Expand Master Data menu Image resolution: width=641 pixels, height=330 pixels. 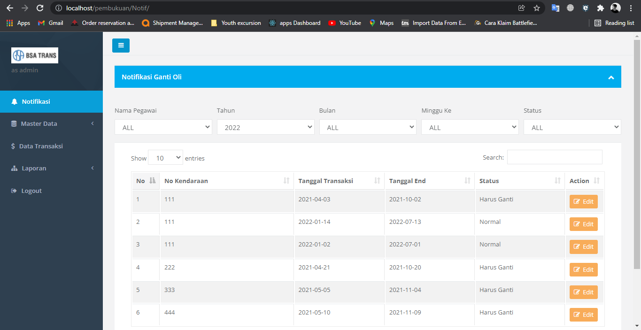pos(51,124)
